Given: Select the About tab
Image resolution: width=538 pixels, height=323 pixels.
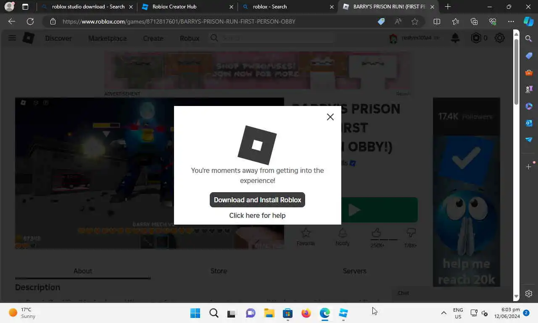Looking at the screenshot, I should [83, 271].
